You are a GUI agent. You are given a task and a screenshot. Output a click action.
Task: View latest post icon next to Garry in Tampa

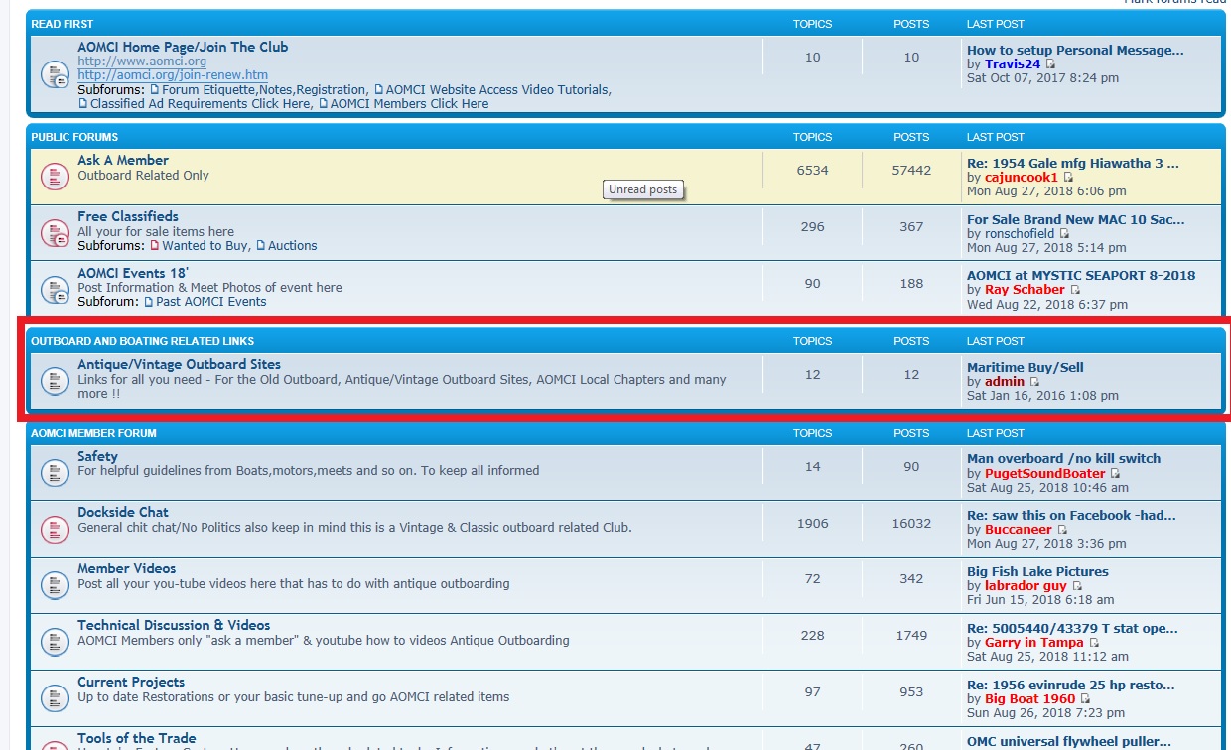[1094, 643]
